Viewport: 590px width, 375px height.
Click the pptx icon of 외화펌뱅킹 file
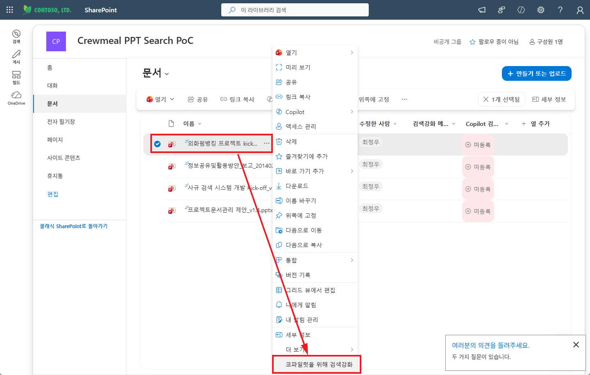[x=172, y=144]
